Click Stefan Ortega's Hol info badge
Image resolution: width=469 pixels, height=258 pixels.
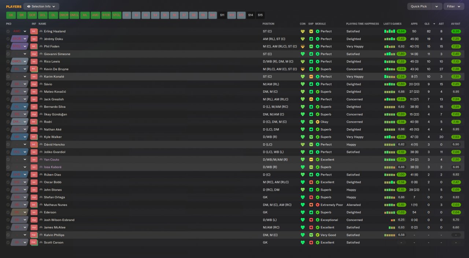(34, 197)
